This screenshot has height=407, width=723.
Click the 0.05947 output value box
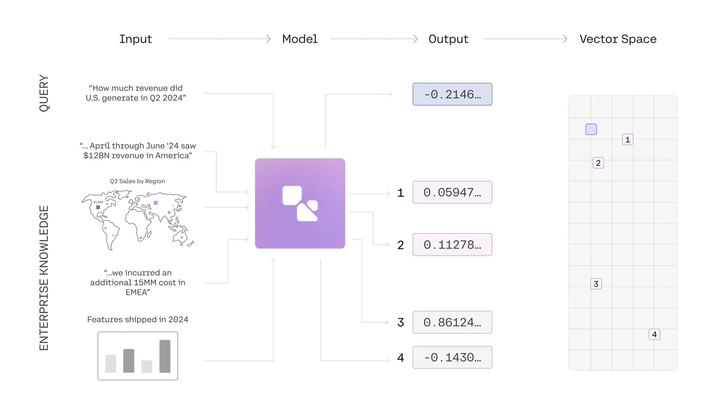[452, 192]
